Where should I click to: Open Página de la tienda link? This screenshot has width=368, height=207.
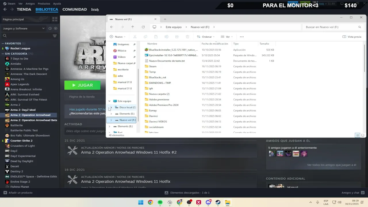tap(82, 97)
